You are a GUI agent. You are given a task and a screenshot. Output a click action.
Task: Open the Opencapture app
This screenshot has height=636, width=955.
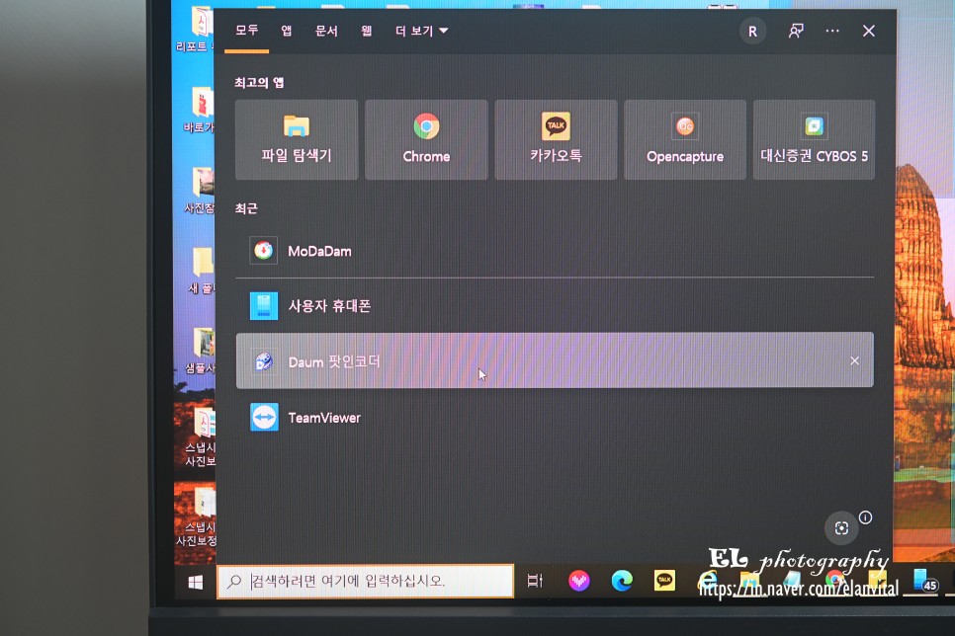(685, 138)
